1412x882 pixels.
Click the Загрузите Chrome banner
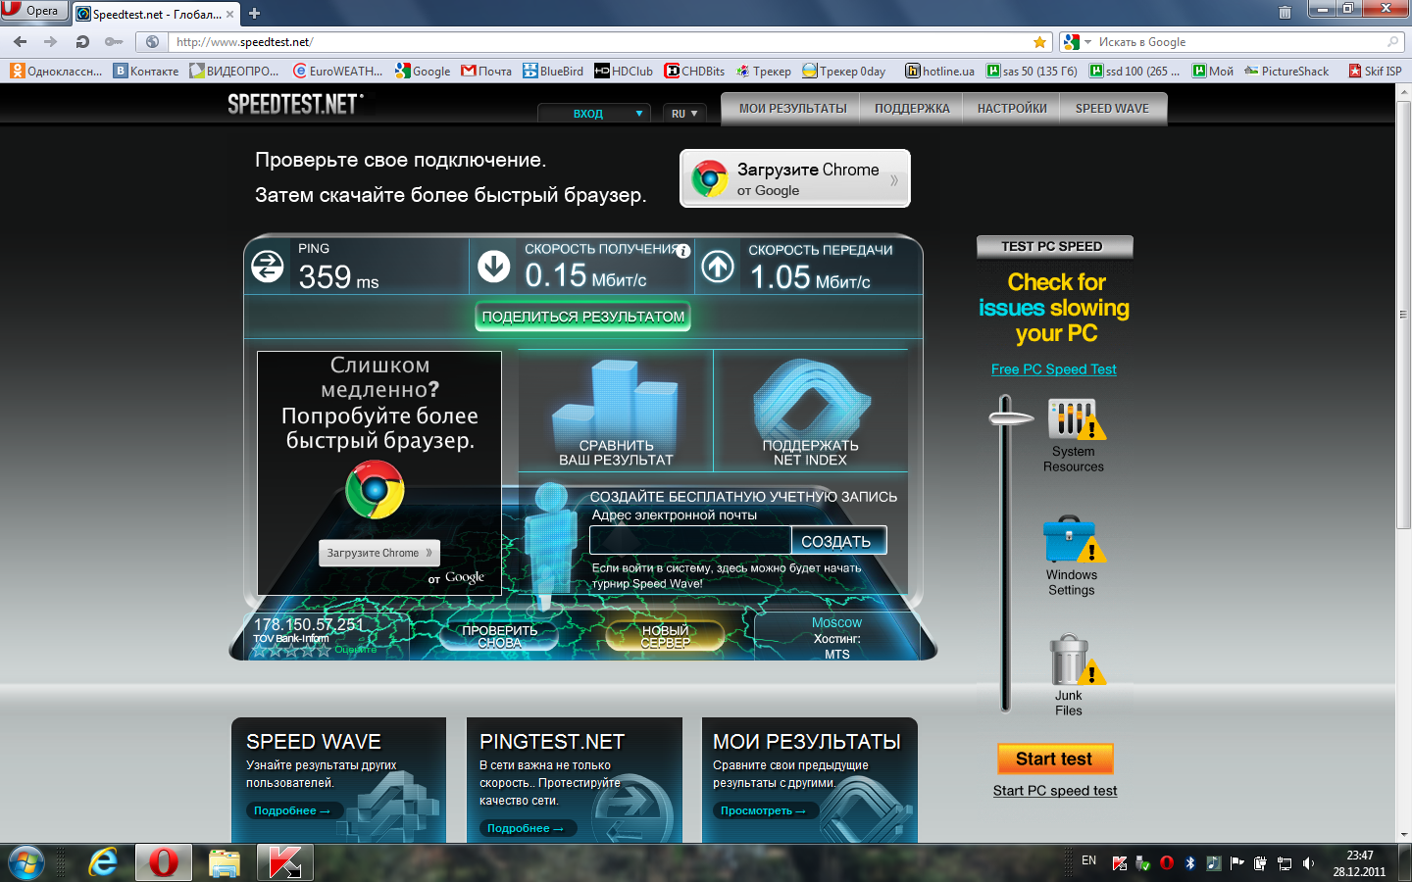click(x=795, y=178)
